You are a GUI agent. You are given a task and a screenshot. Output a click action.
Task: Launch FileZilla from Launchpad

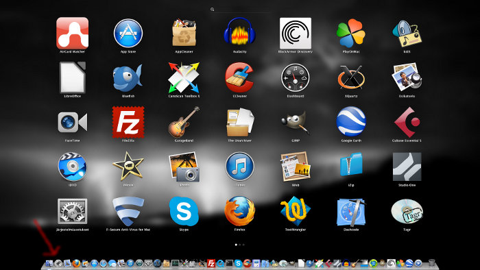click(128, 122)
